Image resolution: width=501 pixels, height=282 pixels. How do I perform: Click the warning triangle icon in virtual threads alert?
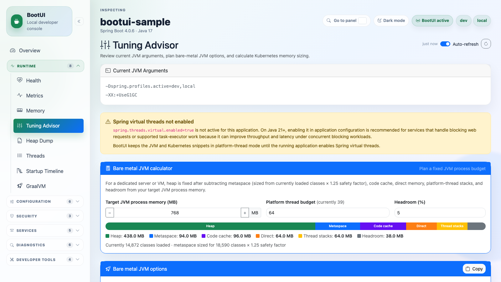tap(108, 122)
